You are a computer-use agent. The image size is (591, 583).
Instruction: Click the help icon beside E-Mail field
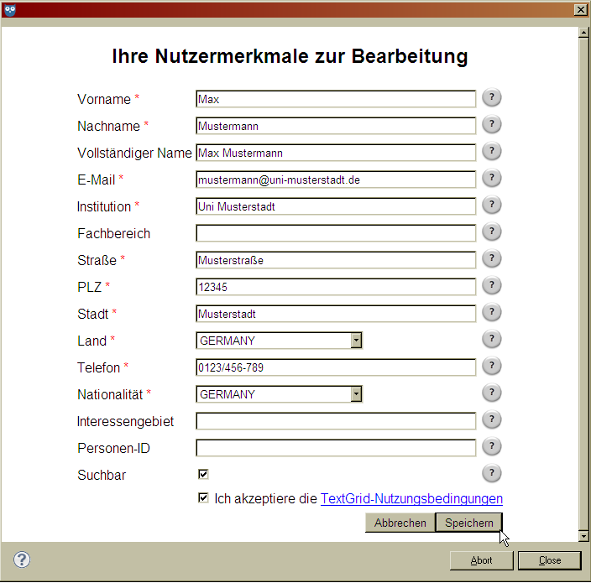(x=492, y=179)
